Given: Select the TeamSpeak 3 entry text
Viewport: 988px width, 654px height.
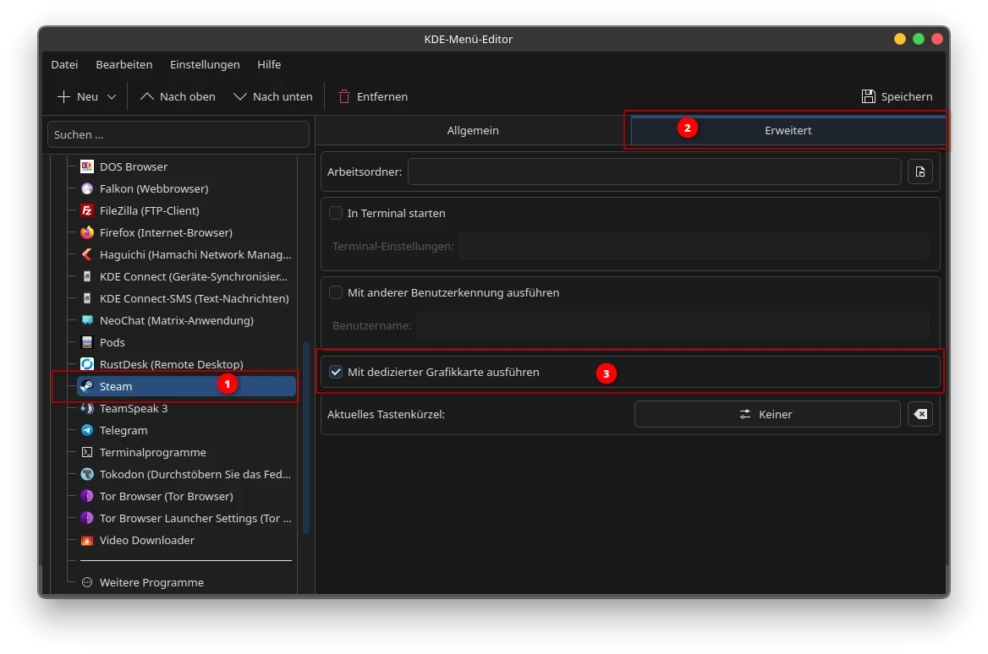Looking at the screenshot, I should 134,408.
